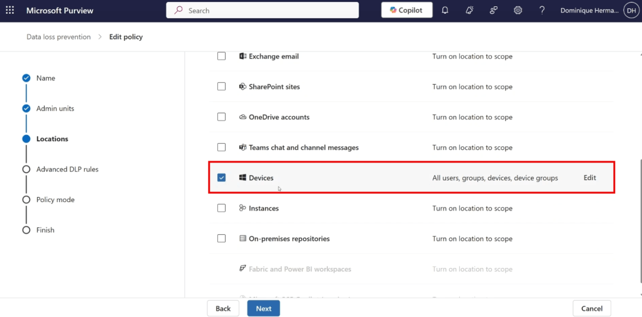642x317 pixels.
Task: Click the Devices Windows logo icon
Action: point(242,178)
